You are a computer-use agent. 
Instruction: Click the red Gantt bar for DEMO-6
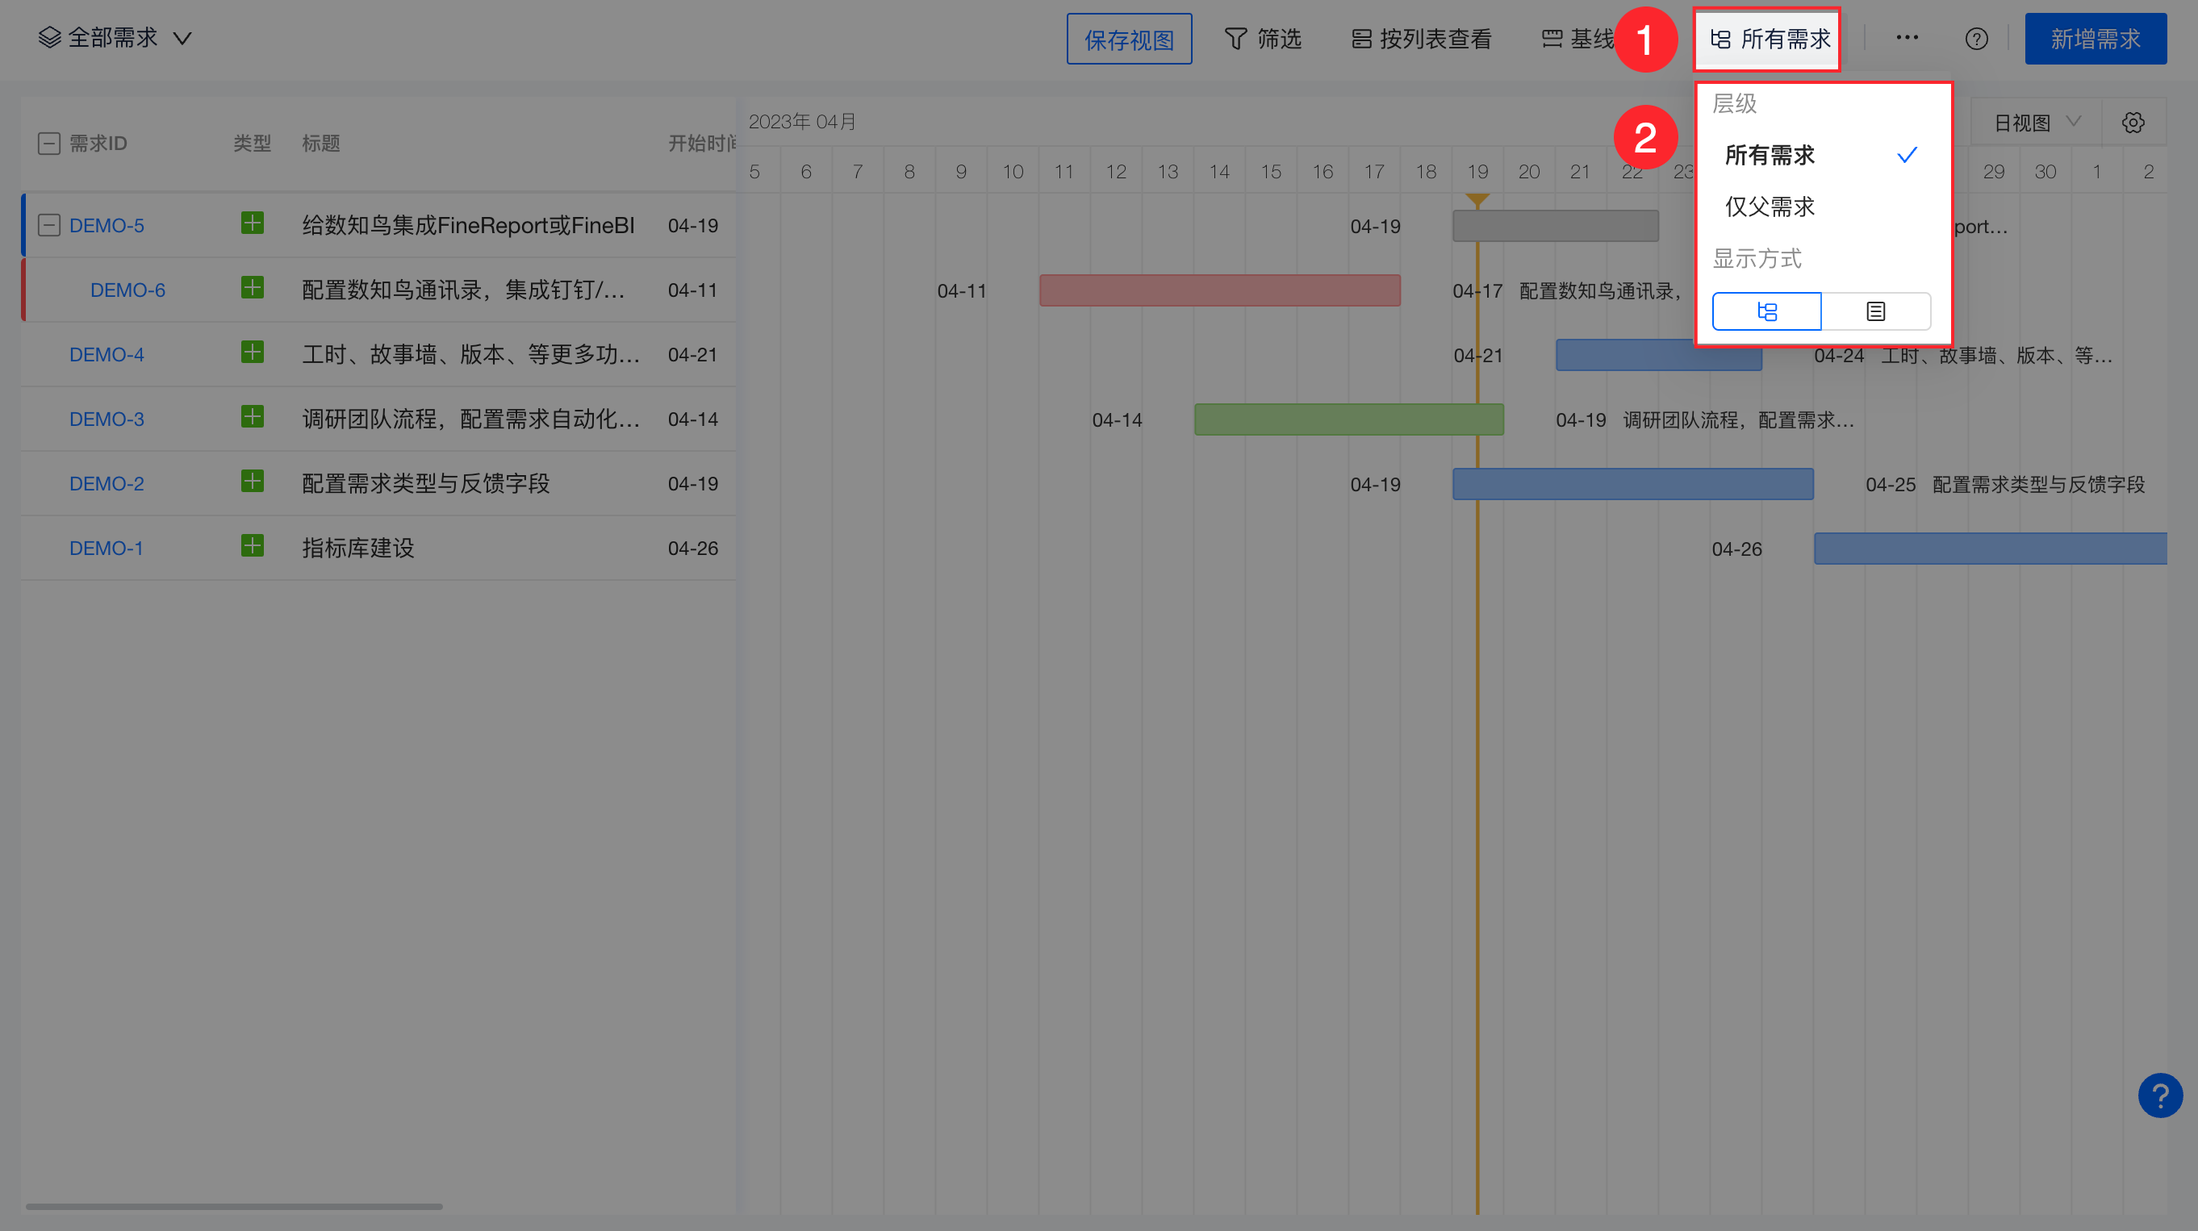click(x=1219, y=291)
